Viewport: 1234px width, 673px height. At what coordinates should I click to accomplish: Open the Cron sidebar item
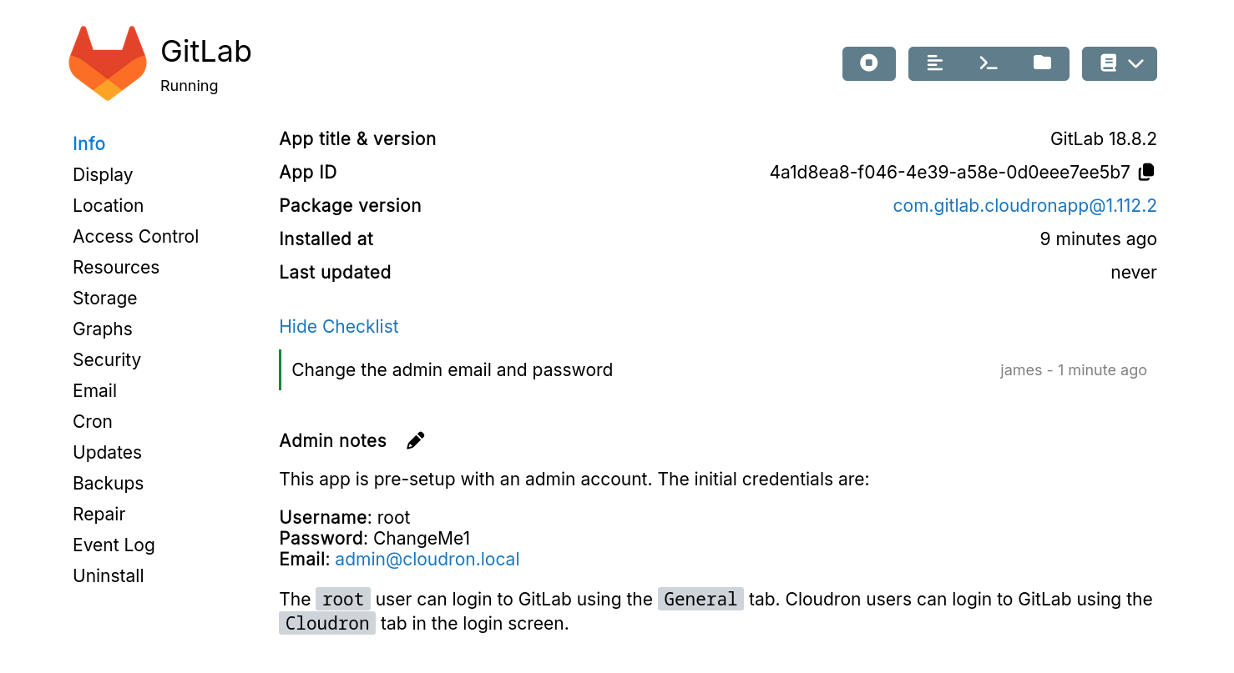[x=93, y=421]
